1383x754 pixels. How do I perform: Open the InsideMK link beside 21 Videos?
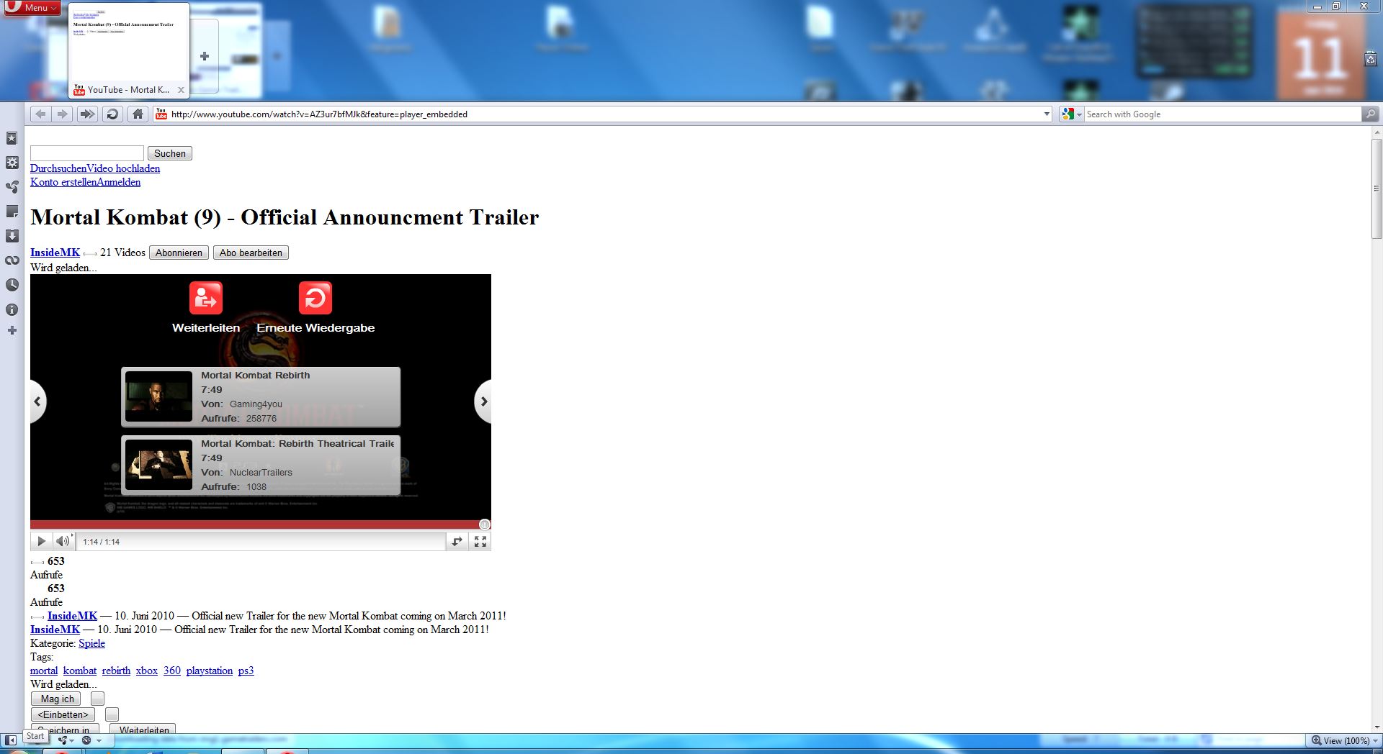(x=55, y=253)
